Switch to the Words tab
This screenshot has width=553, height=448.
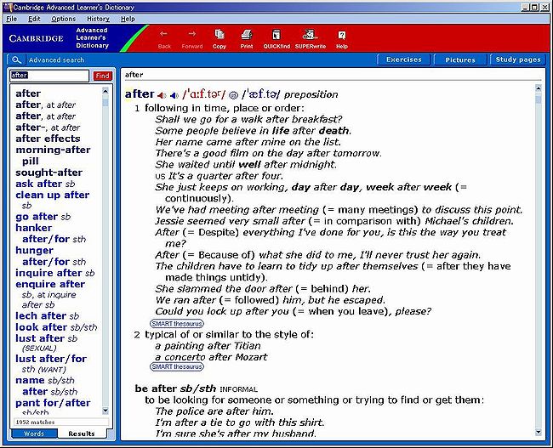[33, 434]
